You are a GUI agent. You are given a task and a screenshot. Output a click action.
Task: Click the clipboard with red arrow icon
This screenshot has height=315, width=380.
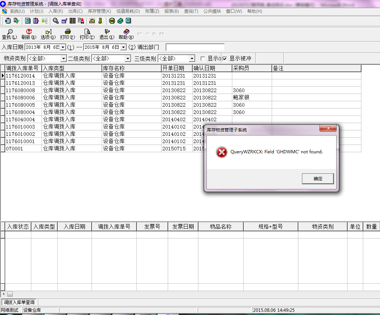[36, 21]
